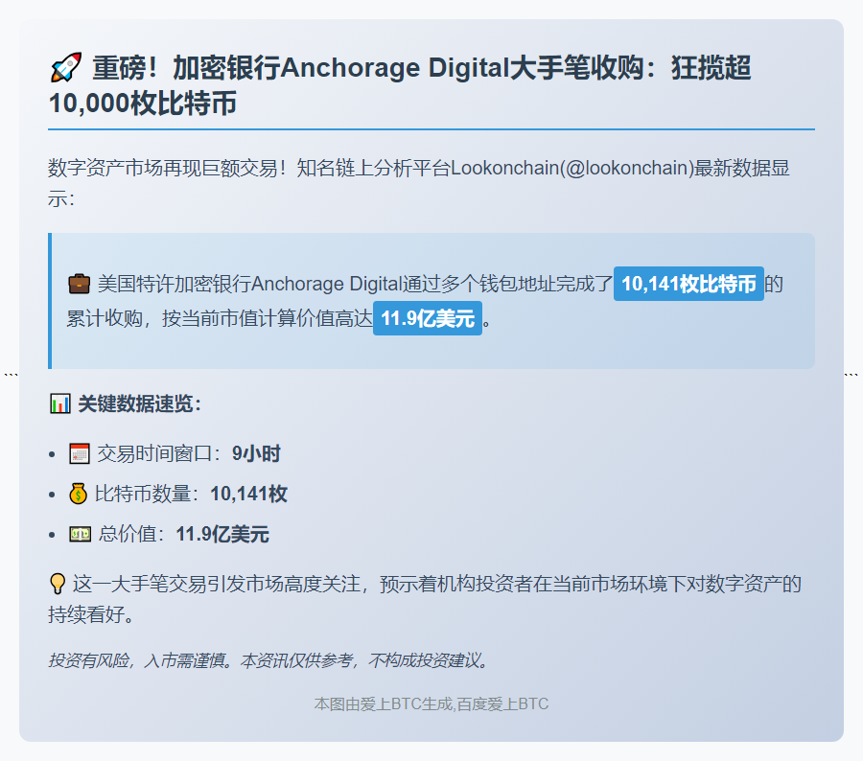Click the blue divider line under the headline
Image resolution: width=863 pixels, height=761 pixels.
[x=431, y=128]
